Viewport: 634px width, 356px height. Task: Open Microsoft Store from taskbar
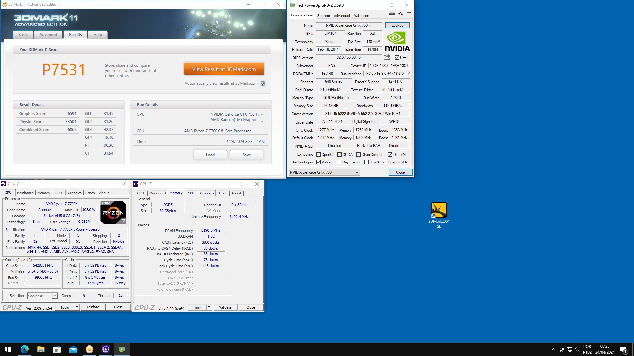tap(57, 349)
